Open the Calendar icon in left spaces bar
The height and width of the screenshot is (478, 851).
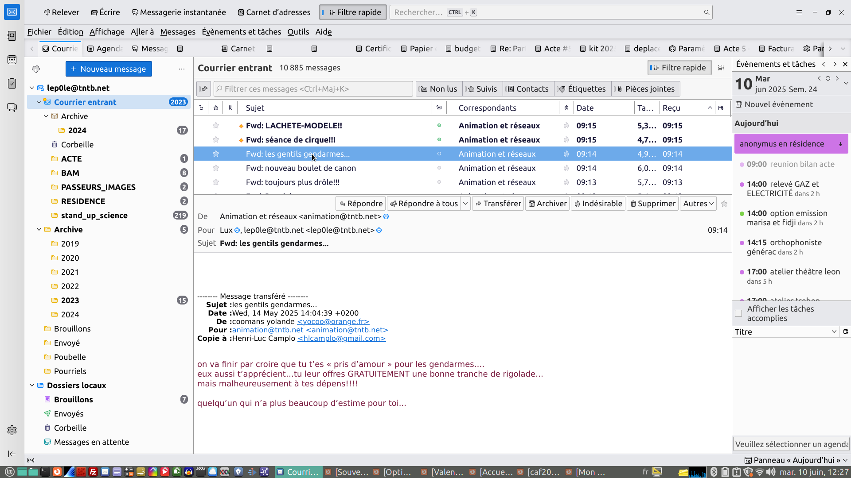tap(12, 60)
